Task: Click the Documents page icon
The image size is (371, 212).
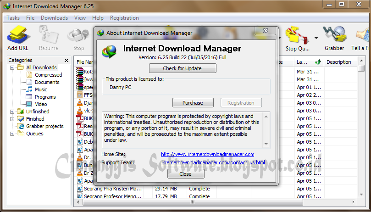Action: click(29, 82)
